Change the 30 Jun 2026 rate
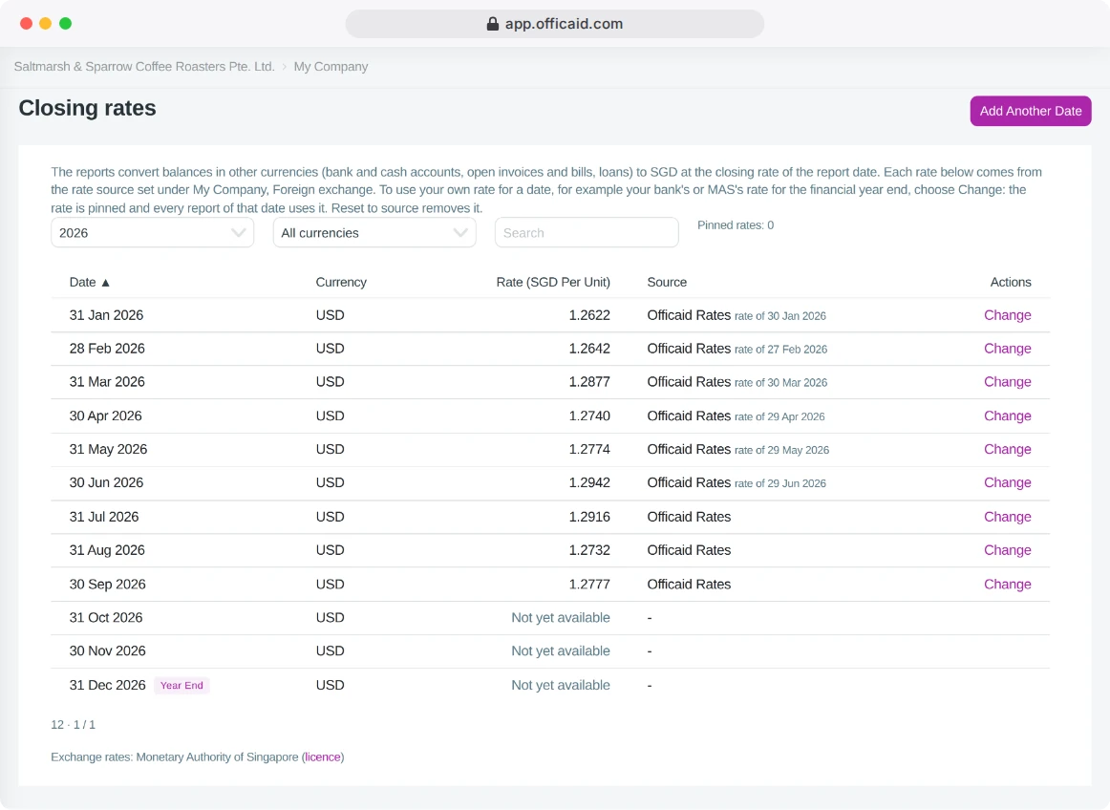 [x=1008, y=482]
